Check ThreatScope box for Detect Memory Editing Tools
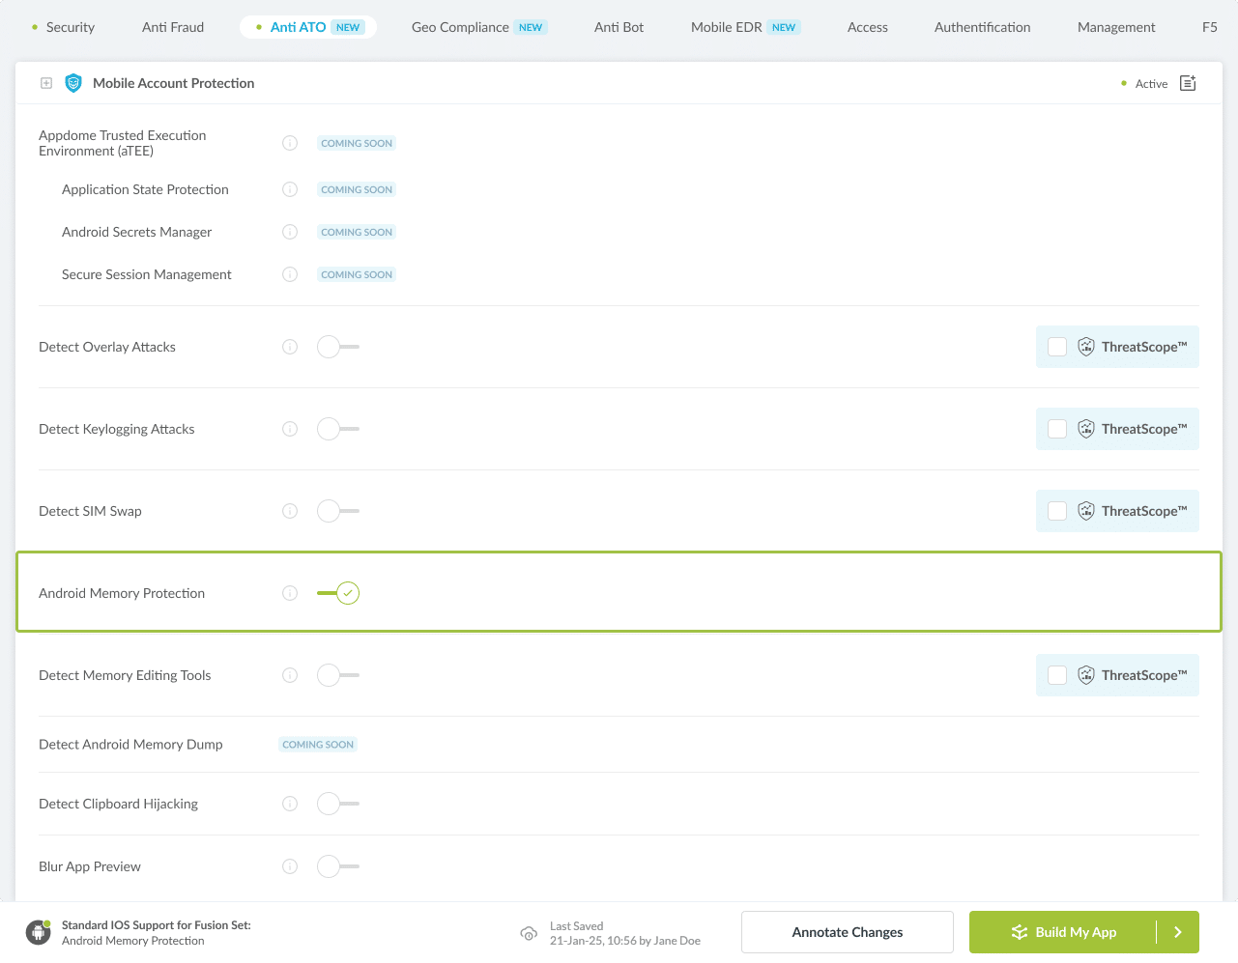1238x963 pixels. pyautogui.click(x=1057, y=675)
